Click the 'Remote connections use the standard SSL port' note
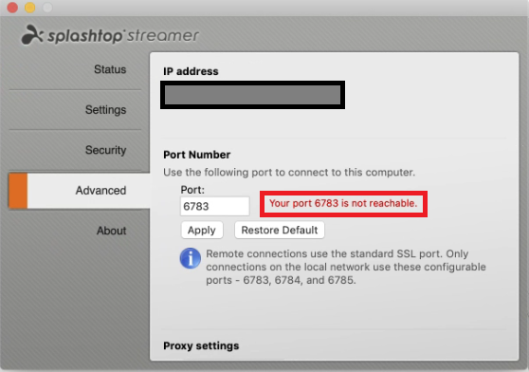This screenshot has width=529, height=372. (x=346, y=267)
